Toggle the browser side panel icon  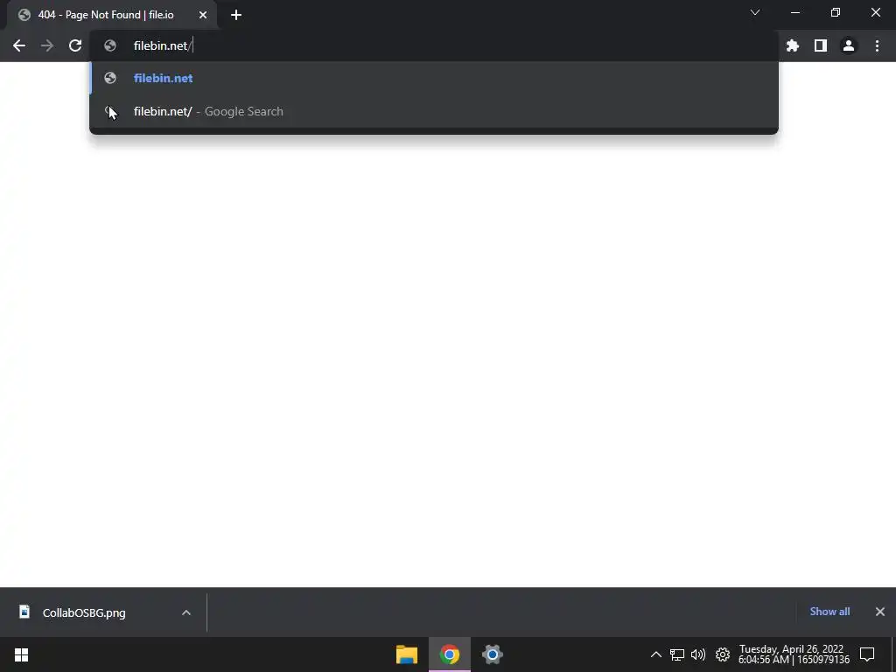(820, 45)
